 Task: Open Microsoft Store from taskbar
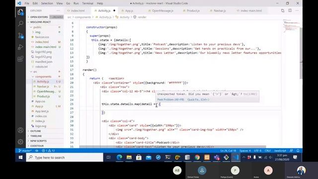(x=139, y=157)
